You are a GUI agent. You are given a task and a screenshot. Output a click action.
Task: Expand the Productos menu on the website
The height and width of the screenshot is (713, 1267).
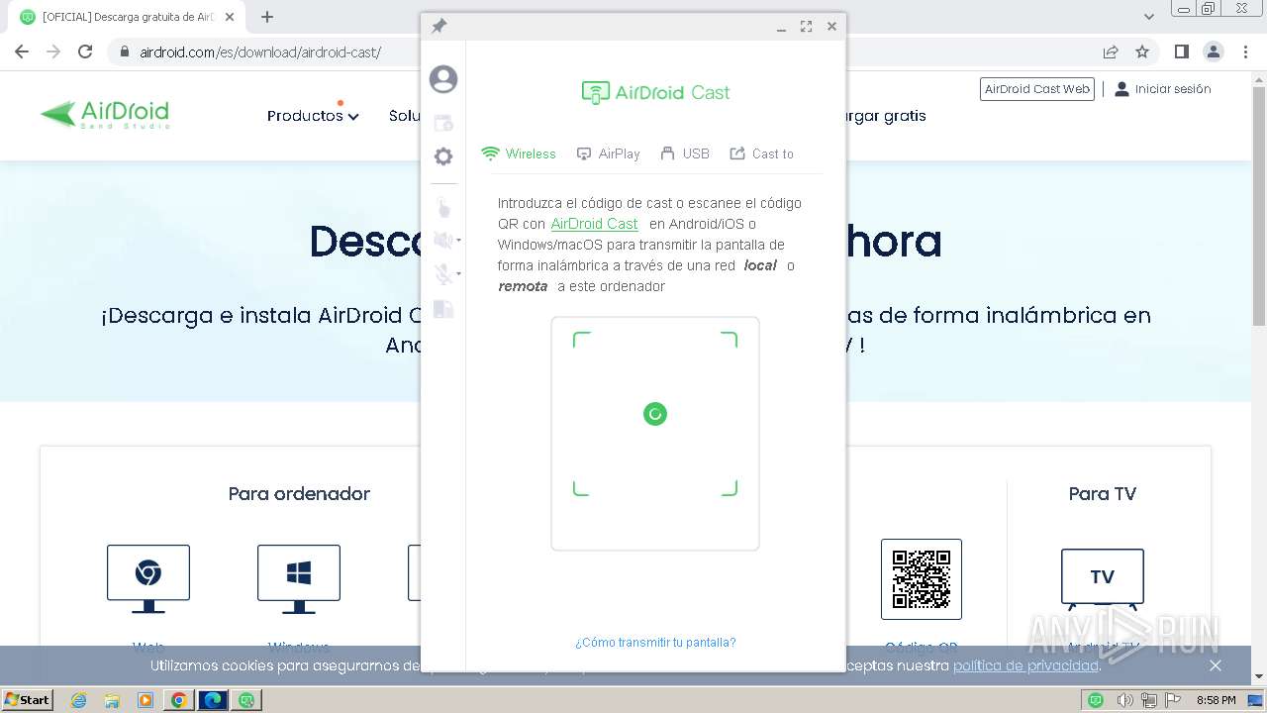pos(313,116)
